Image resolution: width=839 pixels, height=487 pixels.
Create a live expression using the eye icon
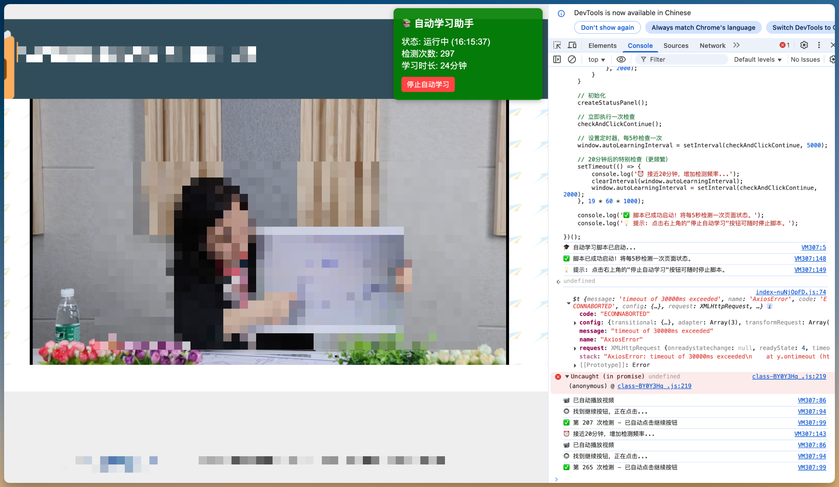pos(621,59)
